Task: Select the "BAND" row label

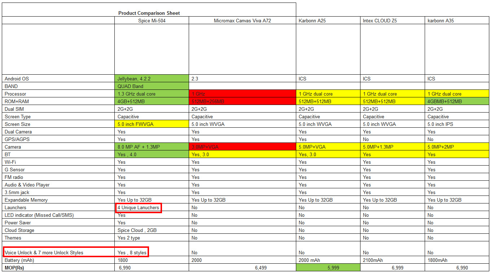Action: coord(11,86)
